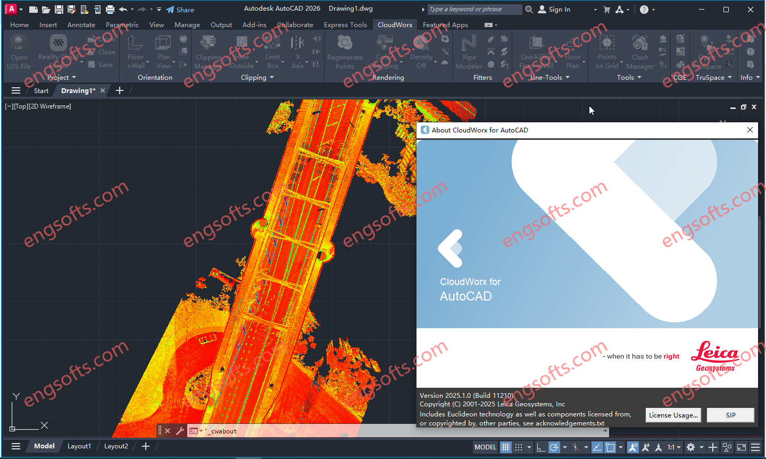Click the X Axis clipping tool
Screen dimensions: 766x459
(x=297, y=52)
